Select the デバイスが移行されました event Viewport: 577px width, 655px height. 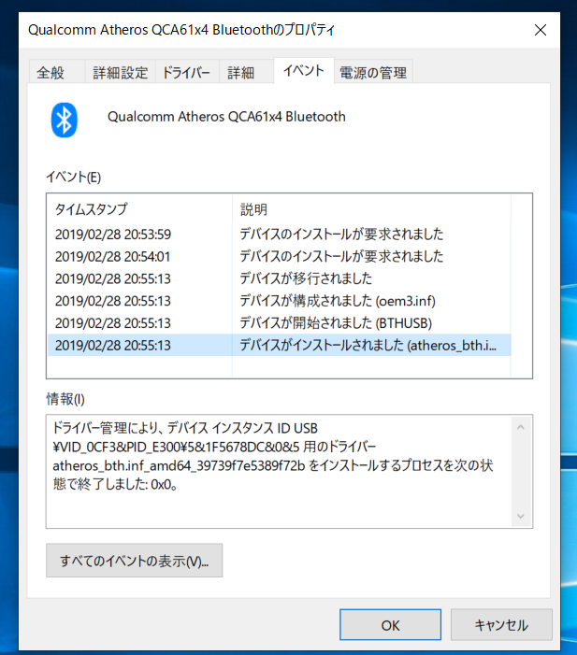pyautogui.click(x=280, y=278)
